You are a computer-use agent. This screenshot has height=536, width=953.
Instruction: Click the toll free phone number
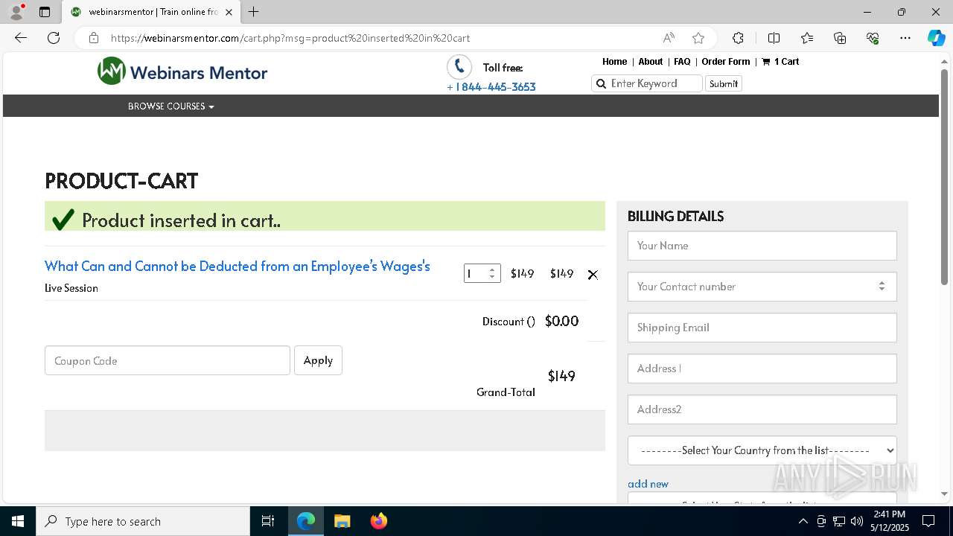[x=491, y=87]
